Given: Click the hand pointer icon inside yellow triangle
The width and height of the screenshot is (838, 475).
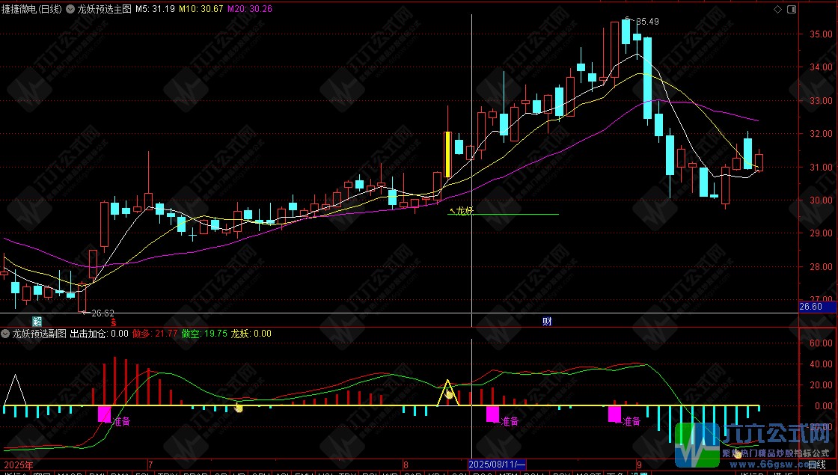Looking at the screenshot, I should tap(450, 394).
